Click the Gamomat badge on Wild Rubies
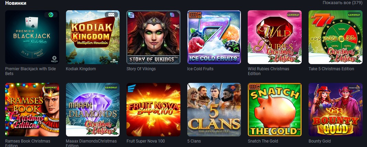The height and width of the screenshot is (147, 367). click(x=293, y=15)
